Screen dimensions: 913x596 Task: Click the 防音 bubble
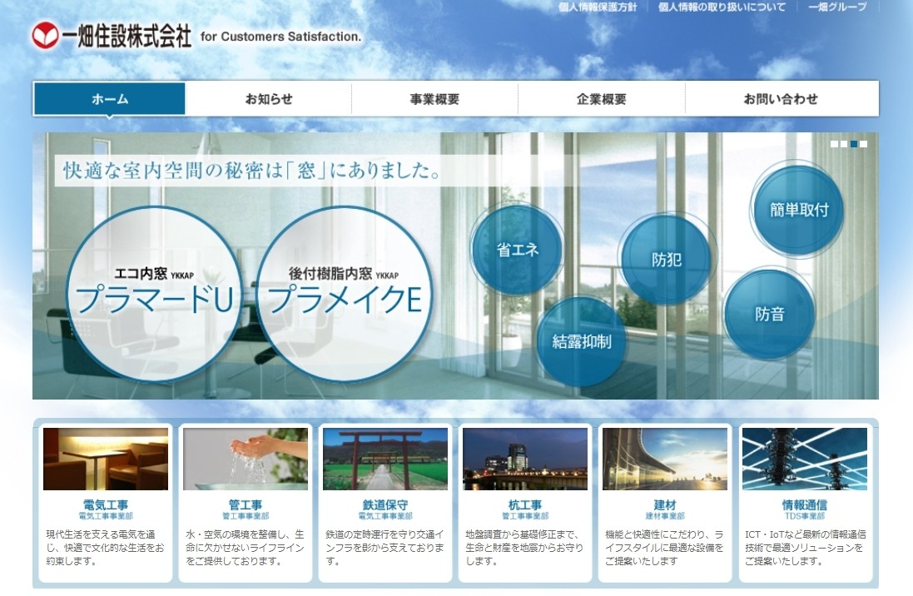pos(770,315)
